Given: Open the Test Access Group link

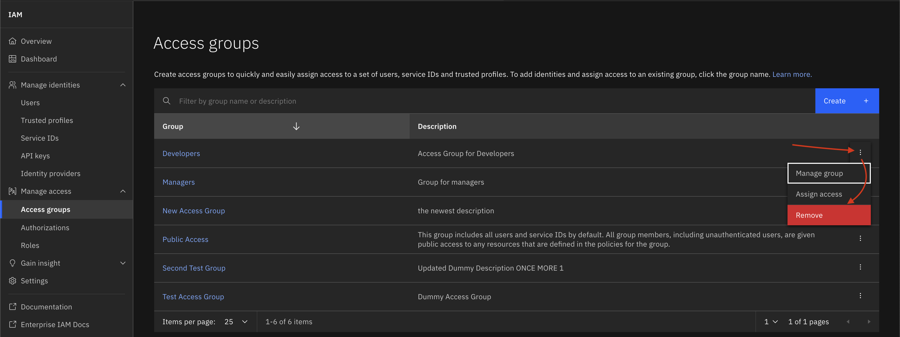Looking at the screenshot, I should click(x=193, y=296).
